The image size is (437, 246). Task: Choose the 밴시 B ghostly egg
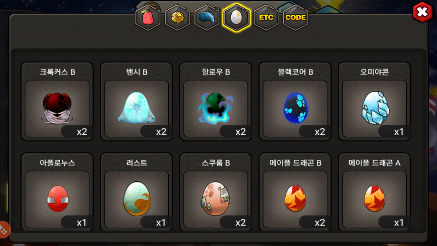[136, 101]
